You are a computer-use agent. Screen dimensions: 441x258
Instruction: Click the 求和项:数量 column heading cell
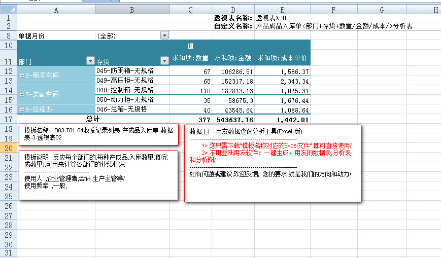point(190,57)
